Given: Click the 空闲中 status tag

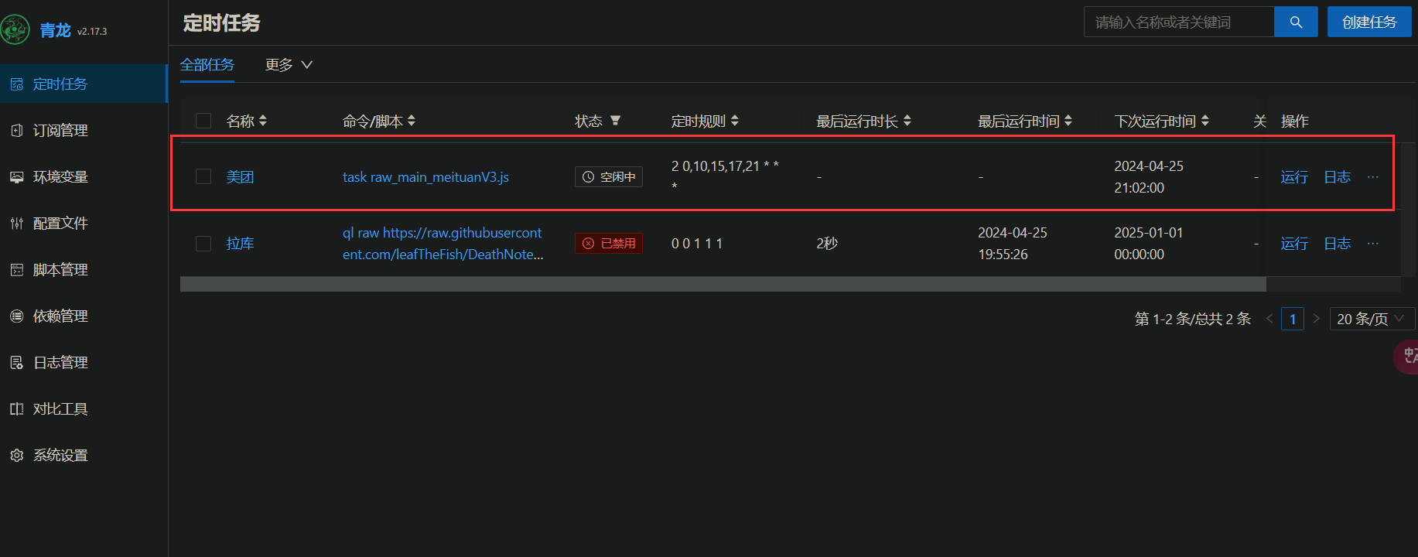Looking at the screenshot, I should click(609, 177).
